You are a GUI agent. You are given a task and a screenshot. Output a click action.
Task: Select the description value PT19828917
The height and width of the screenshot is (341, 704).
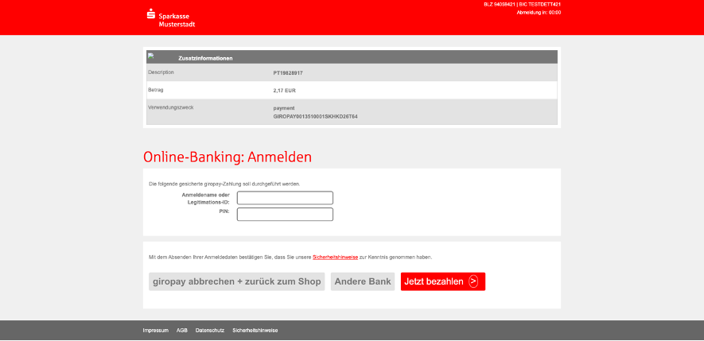pos(288,72)
